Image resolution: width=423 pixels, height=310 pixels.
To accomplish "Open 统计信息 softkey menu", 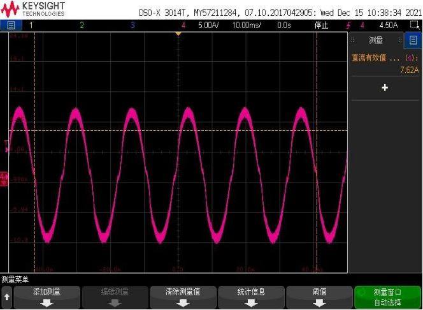I will click(251, 297).
